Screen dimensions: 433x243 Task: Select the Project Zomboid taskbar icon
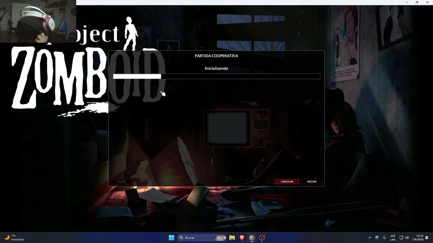pos(252,238)
